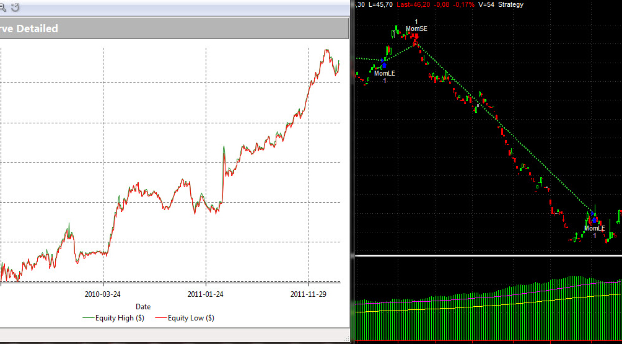Click the first 'MomLE' label near chart top
Screen dimensions: 622x344
click(x=384, y=73)
